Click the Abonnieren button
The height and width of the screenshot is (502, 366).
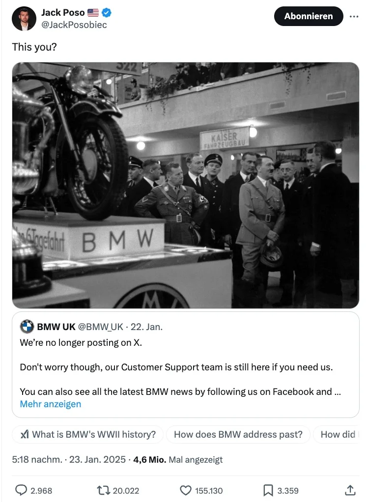click(309, 16)
